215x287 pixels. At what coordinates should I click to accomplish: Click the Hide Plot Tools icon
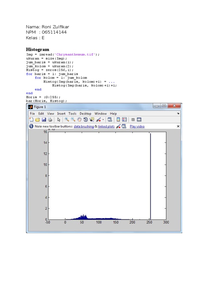[133, 120]
